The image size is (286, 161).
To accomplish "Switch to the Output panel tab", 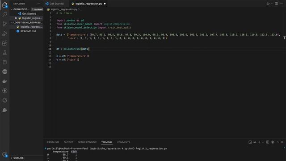I will click(68, 142).
